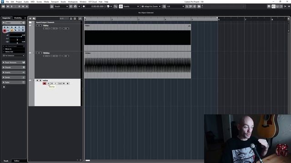Image resolution: width=291 pixels, height=163 pixels.
Task: Toggle mute on the voice track
Action: coord(37,81)
